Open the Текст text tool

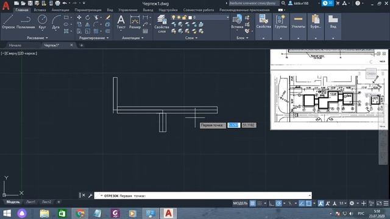(x=121, y=22)
